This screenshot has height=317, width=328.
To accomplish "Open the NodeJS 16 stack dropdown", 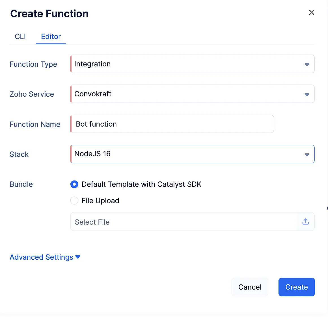I will [x=193, y=154].
